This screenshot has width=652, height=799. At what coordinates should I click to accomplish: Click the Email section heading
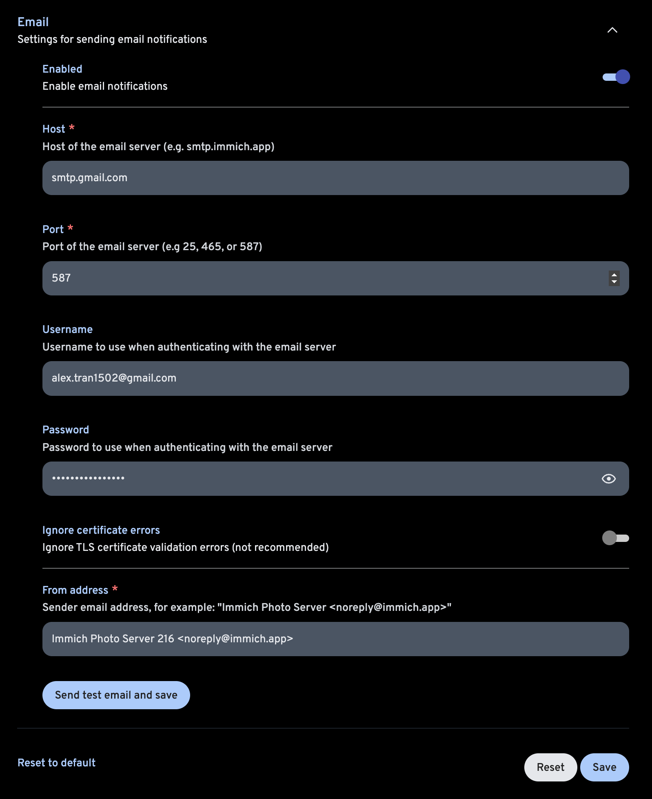(x=33, y=22)
